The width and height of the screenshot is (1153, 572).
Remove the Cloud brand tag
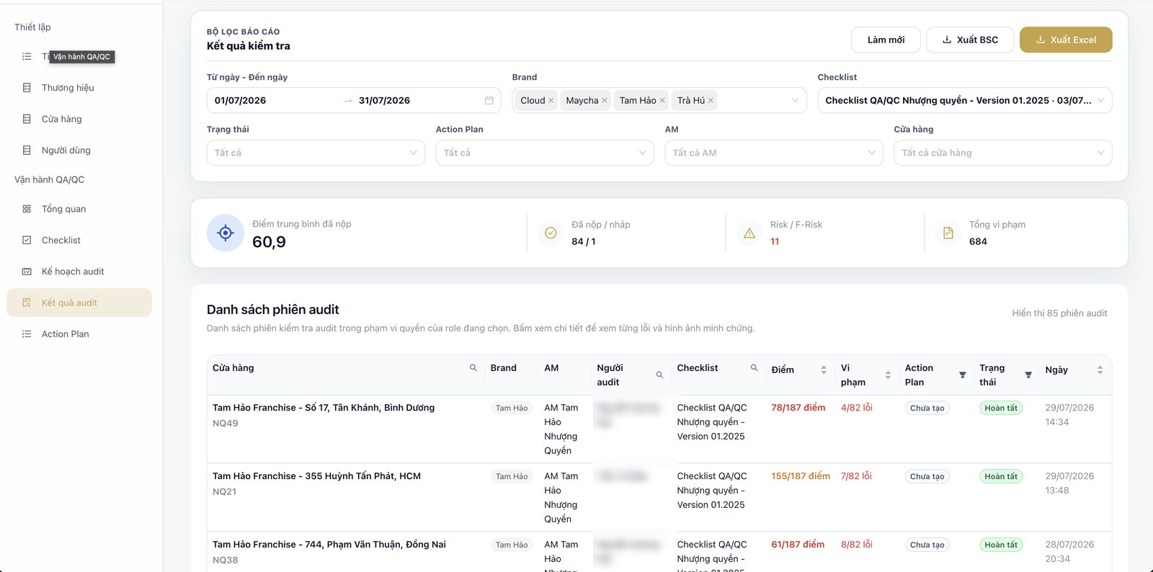551,101
